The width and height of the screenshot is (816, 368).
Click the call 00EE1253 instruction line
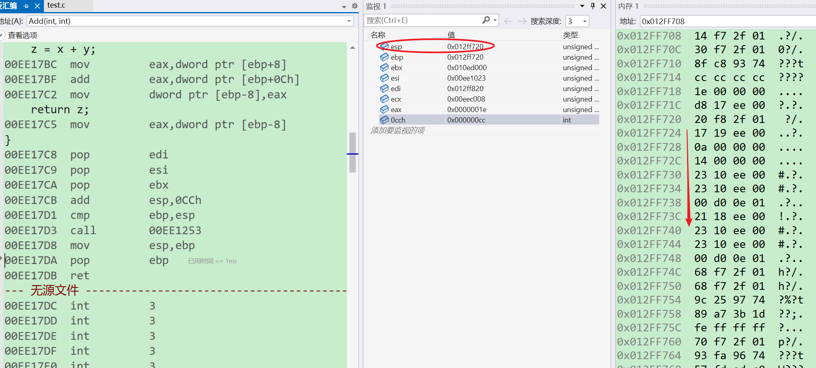103,231
